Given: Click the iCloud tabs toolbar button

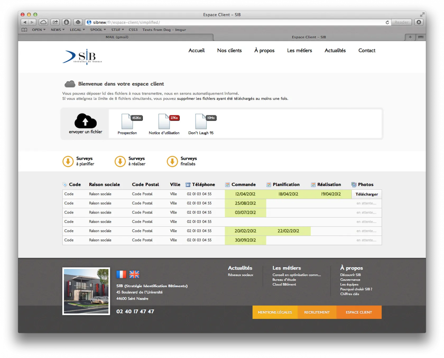Looking at the screenshot, I should [43, 22].
